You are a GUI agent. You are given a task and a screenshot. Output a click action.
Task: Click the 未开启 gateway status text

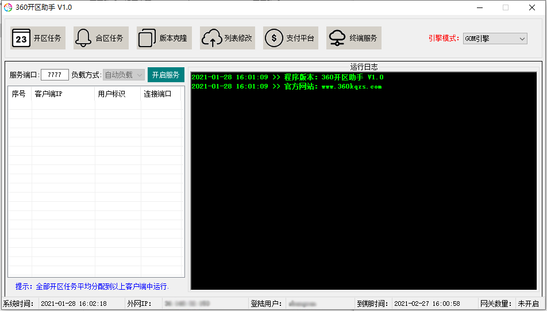pyautogui.click(x=528, y=304)
